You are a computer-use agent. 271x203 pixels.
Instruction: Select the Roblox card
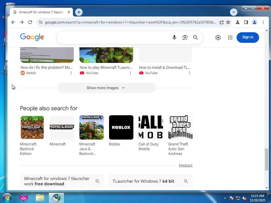[x=121, y=131]
